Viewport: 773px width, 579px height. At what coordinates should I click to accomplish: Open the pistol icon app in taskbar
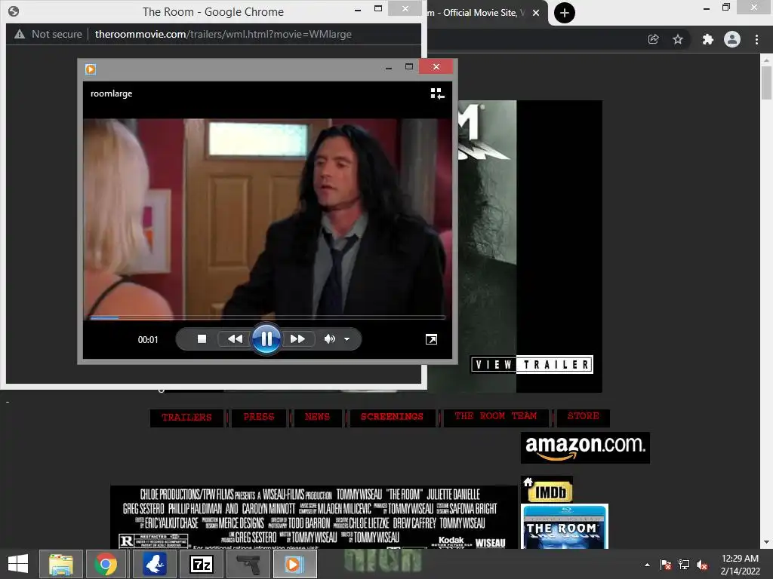coord(248,564)
